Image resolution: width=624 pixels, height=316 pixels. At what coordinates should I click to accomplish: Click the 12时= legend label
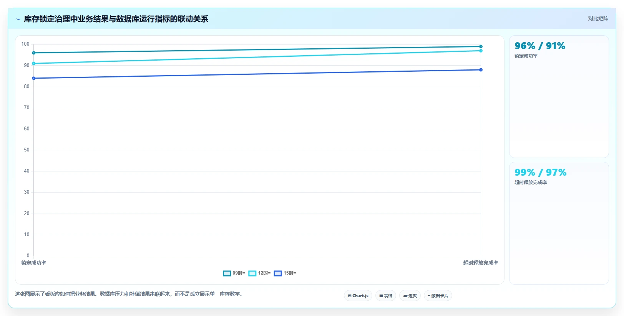(x=264, y=273)
